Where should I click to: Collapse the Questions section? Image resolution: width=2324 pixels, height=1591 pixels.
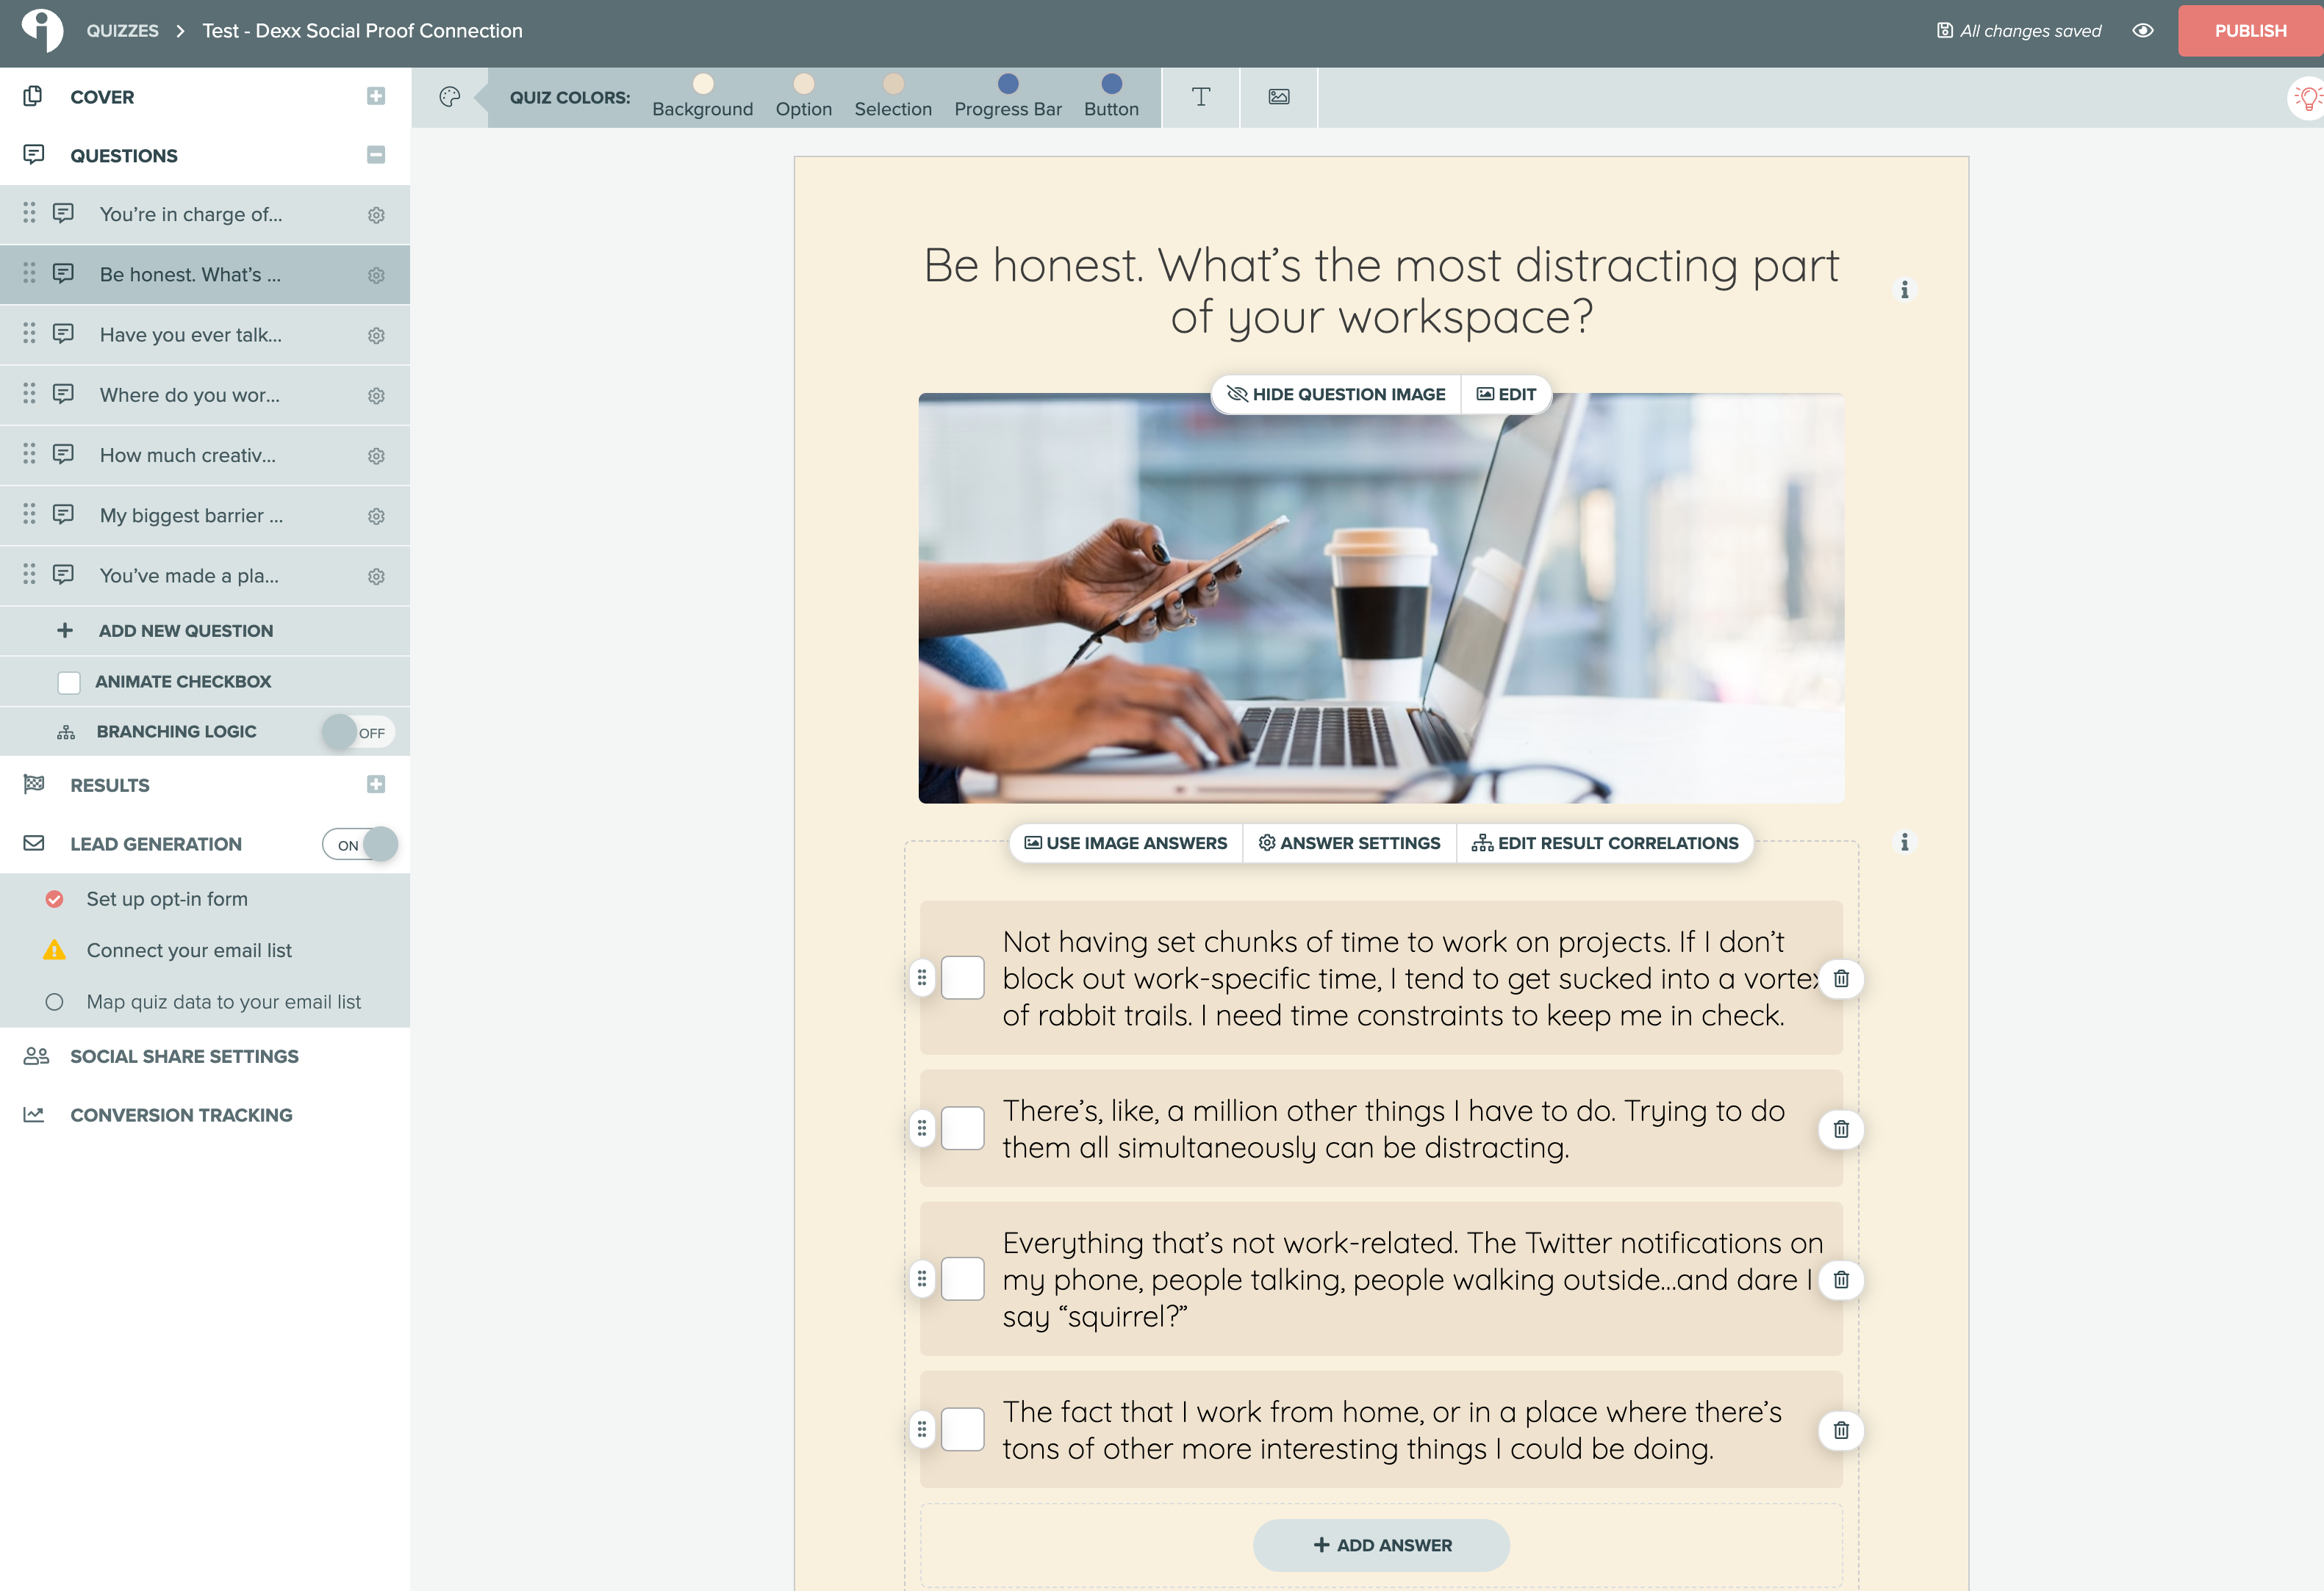click(376, 155)
